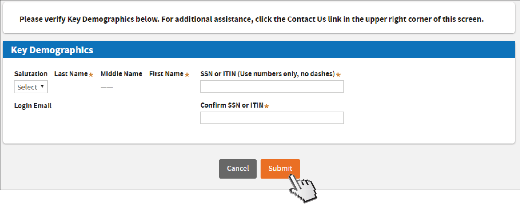Screen dimensions: 520x207
Task: Click the required asterisk beside Last Name
Action: [x=91, y=75]
